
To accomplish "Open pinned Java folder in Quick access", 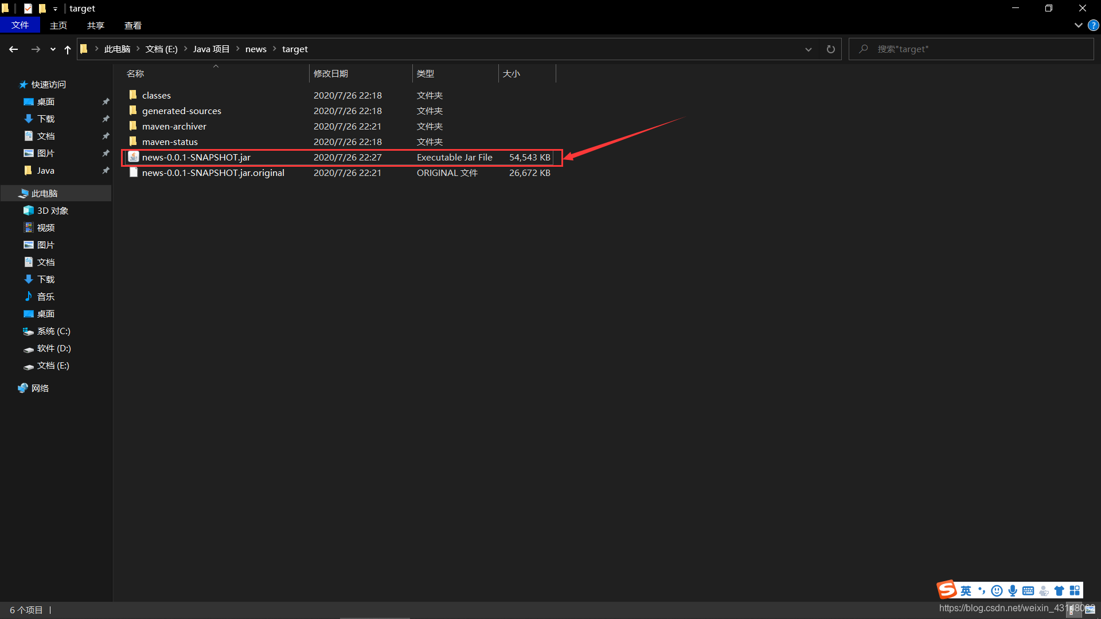I will point(46,170).
